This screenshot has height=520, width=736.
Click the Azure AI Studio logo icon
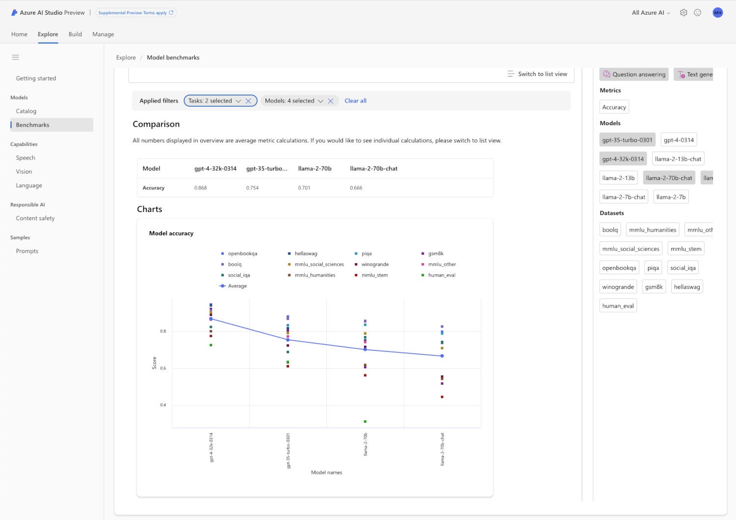click(x=14, y=13)
